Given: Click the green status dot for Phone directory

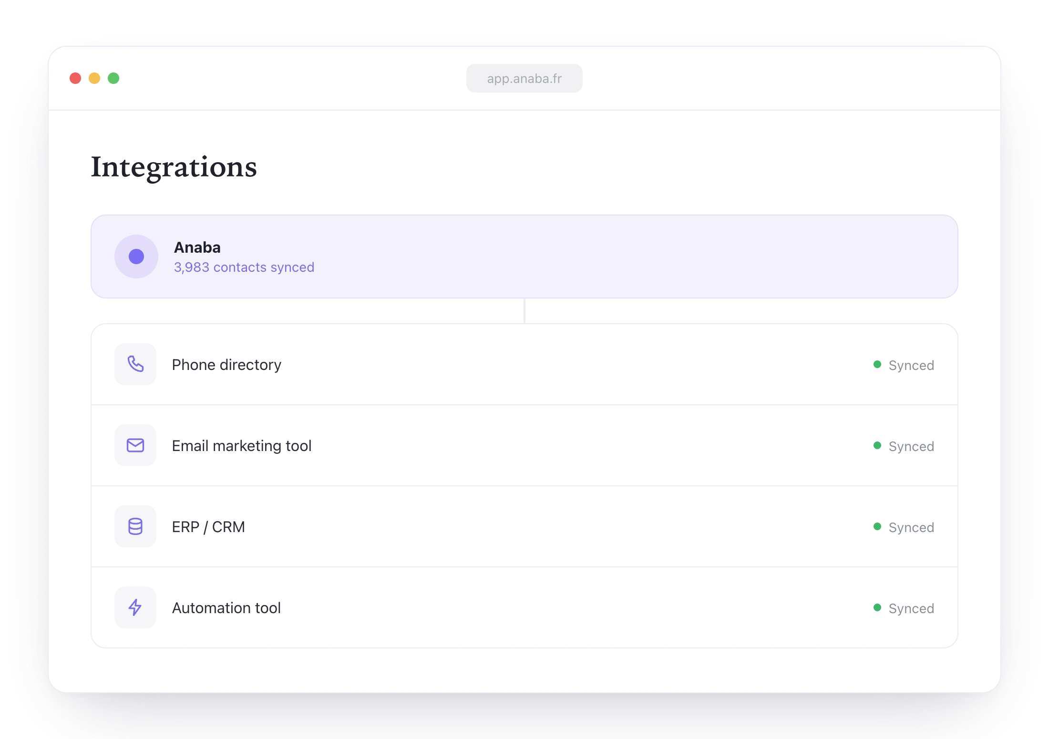Looking at the screenshot, I should [x=877, y=364].
